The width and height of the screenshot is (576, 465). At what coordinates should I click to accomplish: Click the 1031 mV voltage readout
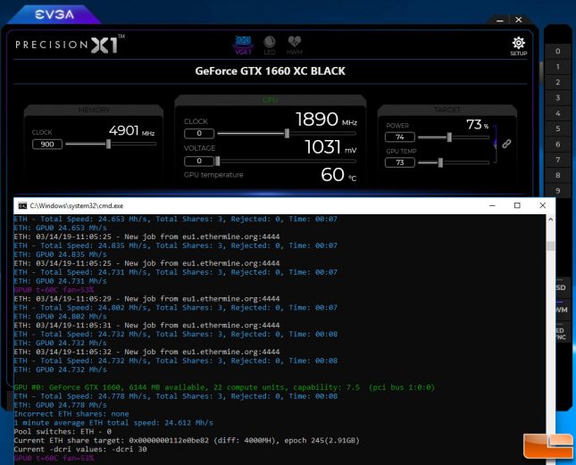click(330, 146)
